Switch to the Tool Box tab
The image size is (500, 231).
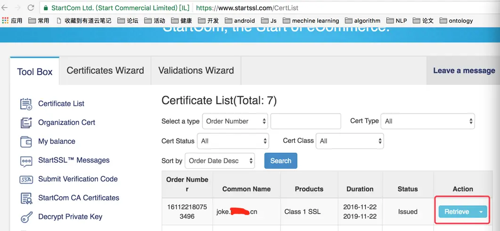(35, 72)
